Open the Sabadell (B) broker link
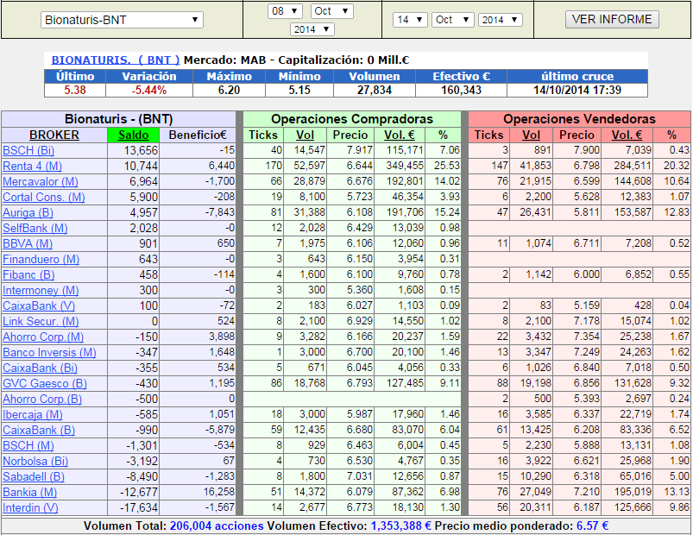The height and width of the screenshot is (535, 693). pos(34,476)
